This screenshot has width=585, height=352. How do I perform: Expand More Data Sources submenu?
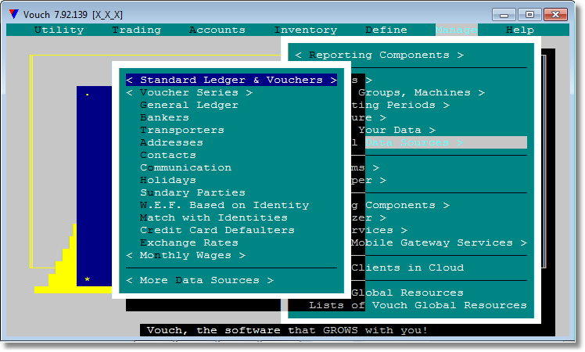click(x=199, y=280)
